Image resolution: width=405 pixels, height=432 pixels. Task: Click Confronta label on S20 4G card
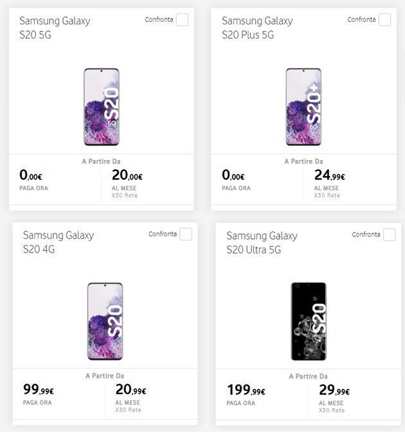(x=163, y=234)
